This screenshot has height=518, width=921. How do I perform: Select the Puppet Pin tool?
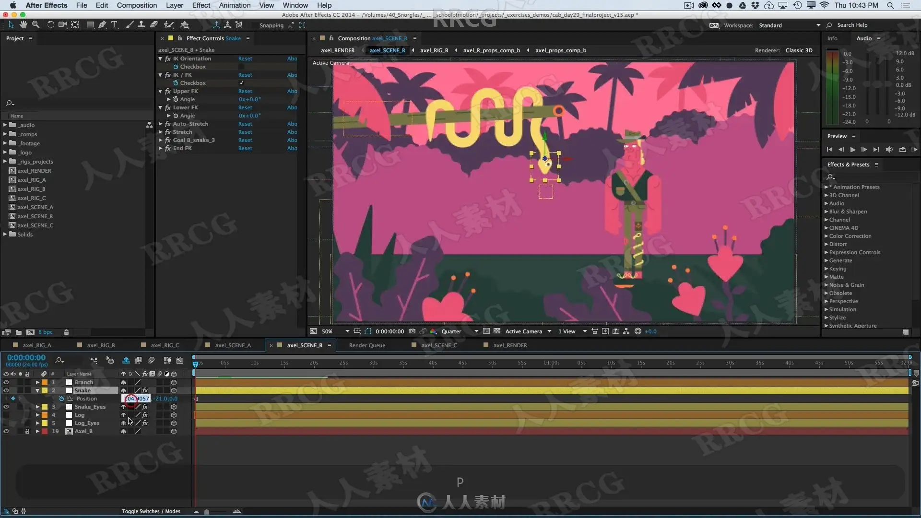pos(184,25)
